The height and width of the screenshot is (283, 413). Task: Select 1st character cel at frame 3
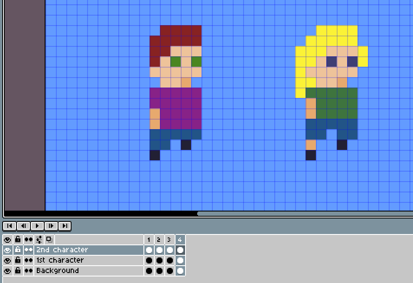tap(170, 260)
